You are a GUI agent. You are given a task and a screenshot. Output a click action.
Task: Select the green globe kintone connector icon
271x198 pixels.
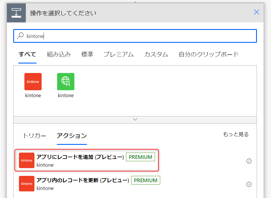(66, 82)
